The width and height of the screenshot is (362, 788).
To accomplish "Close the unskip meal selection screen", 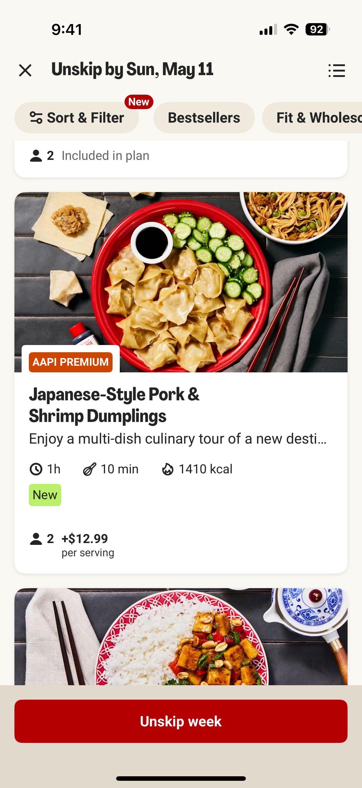I will coord(25,70).
